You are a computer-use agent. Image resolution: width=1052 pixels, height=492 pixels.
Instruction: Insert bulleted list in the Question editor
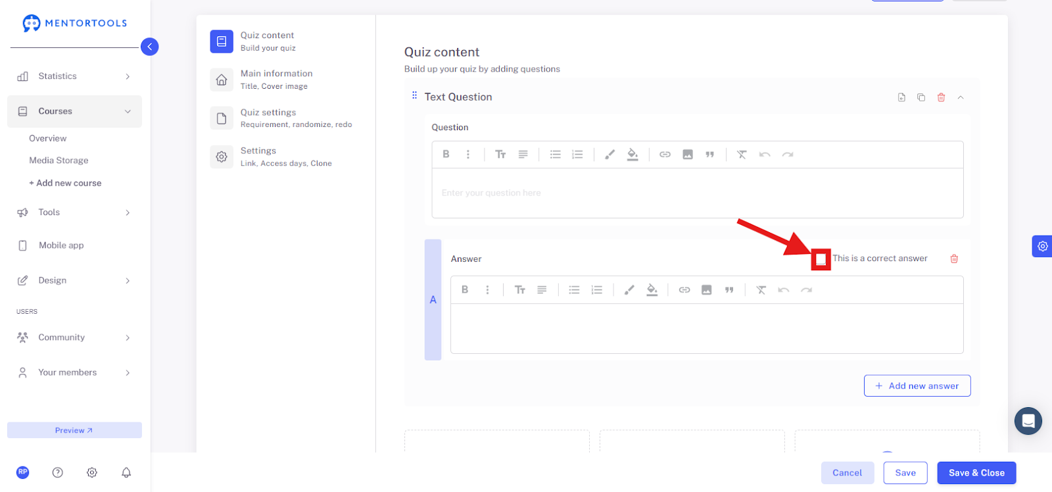(x=556, y=155)
